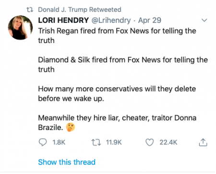The image size is (216, 174).
Task: Open the Apr 29 timestamp link
Action: 150,21
